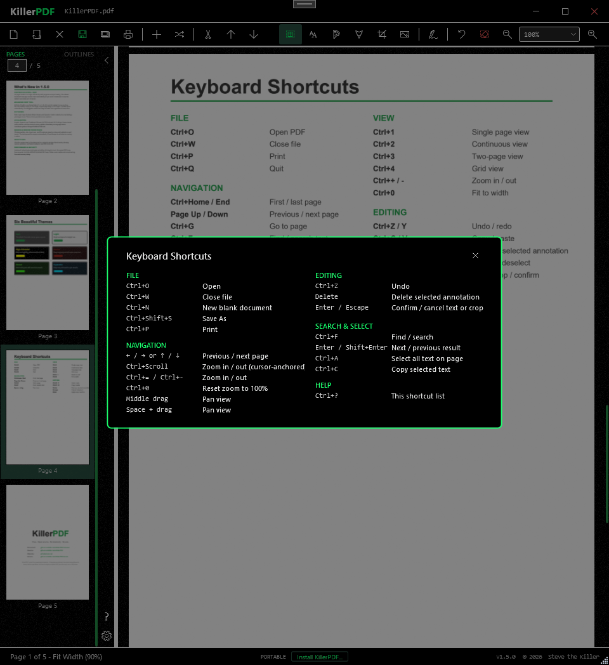
Task: Click 'Copy selected text' in shortcuts dialog
Action: pos(421,369)
